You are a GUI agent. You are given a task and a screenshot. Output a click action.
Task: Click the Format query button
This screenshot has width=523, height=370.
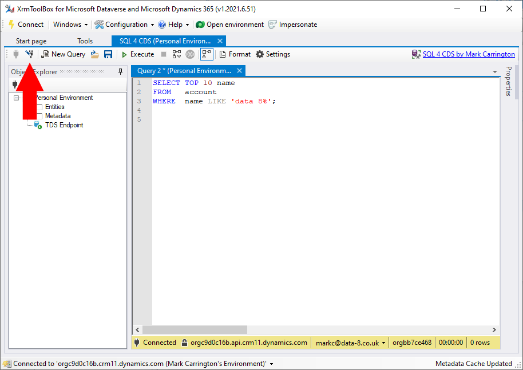(235, 54)
